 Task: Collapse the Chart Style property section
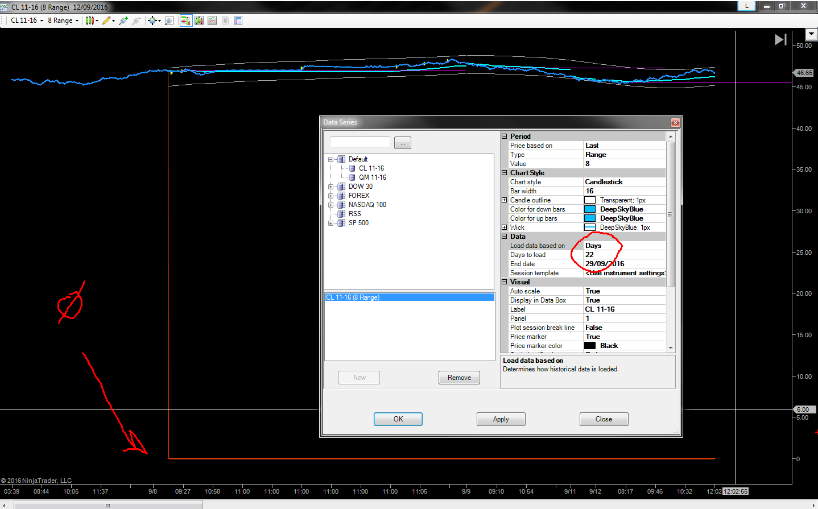point(504,173)
